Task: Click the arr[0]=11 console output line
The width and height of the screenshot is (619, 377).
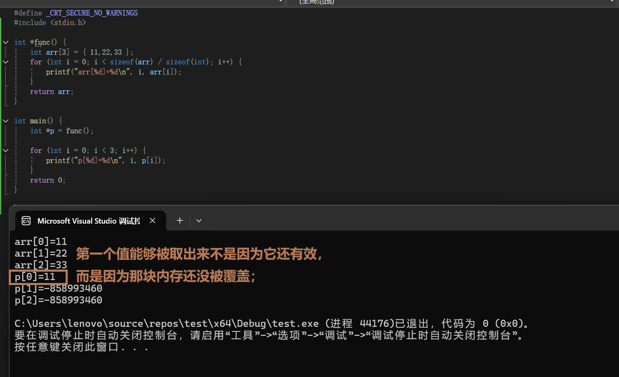Action: [41, 242]
